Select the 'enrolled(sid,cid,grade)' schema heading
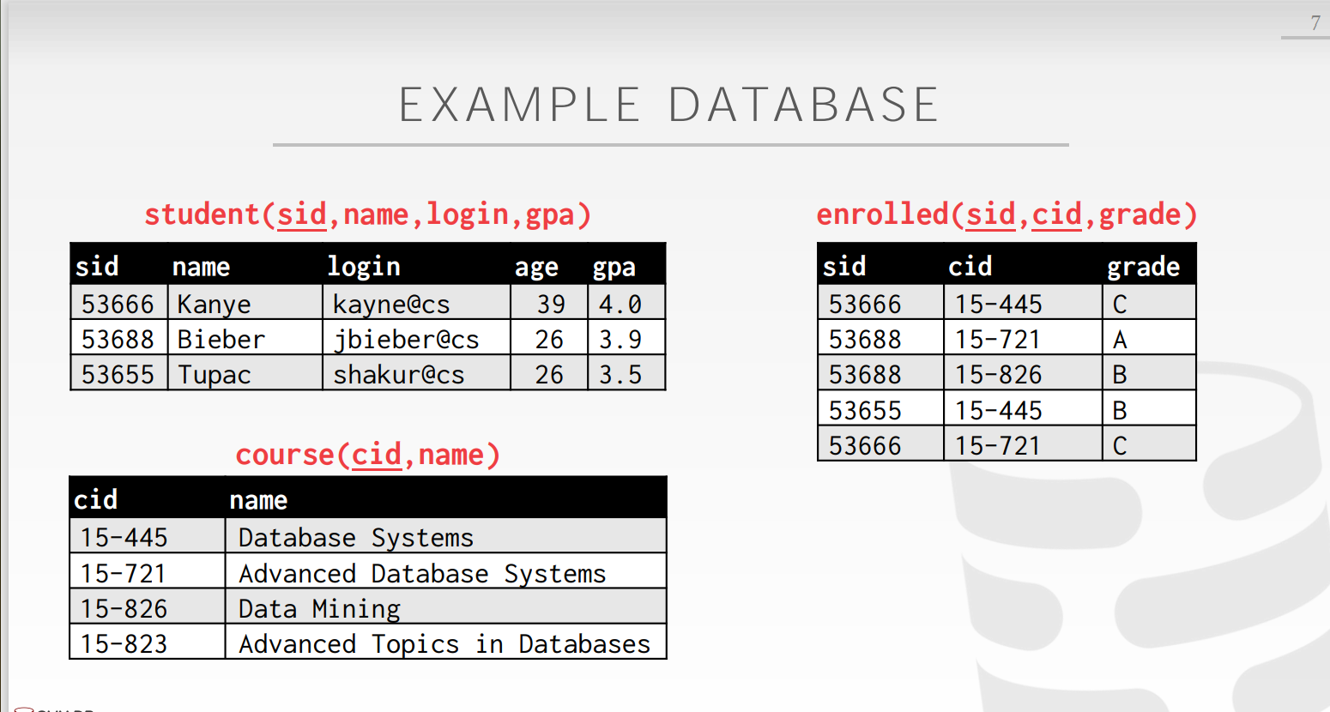The width and height of the screenshot is (1330, 712). 1007,214
